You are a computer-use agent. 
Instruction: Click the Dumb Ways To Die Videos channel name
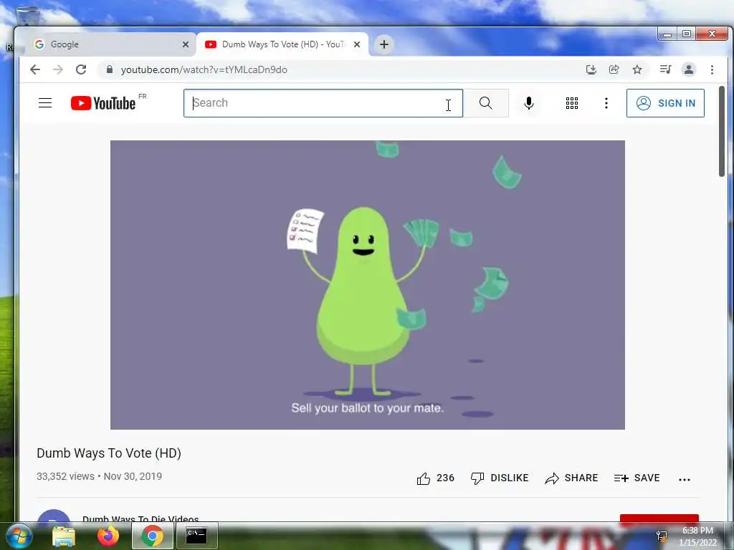click(x=140, y=518)
